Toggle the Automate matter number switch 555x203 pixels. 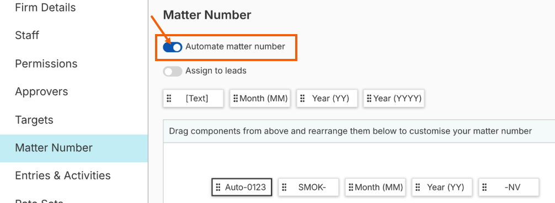pyautogui.click(x=172, y=47)
